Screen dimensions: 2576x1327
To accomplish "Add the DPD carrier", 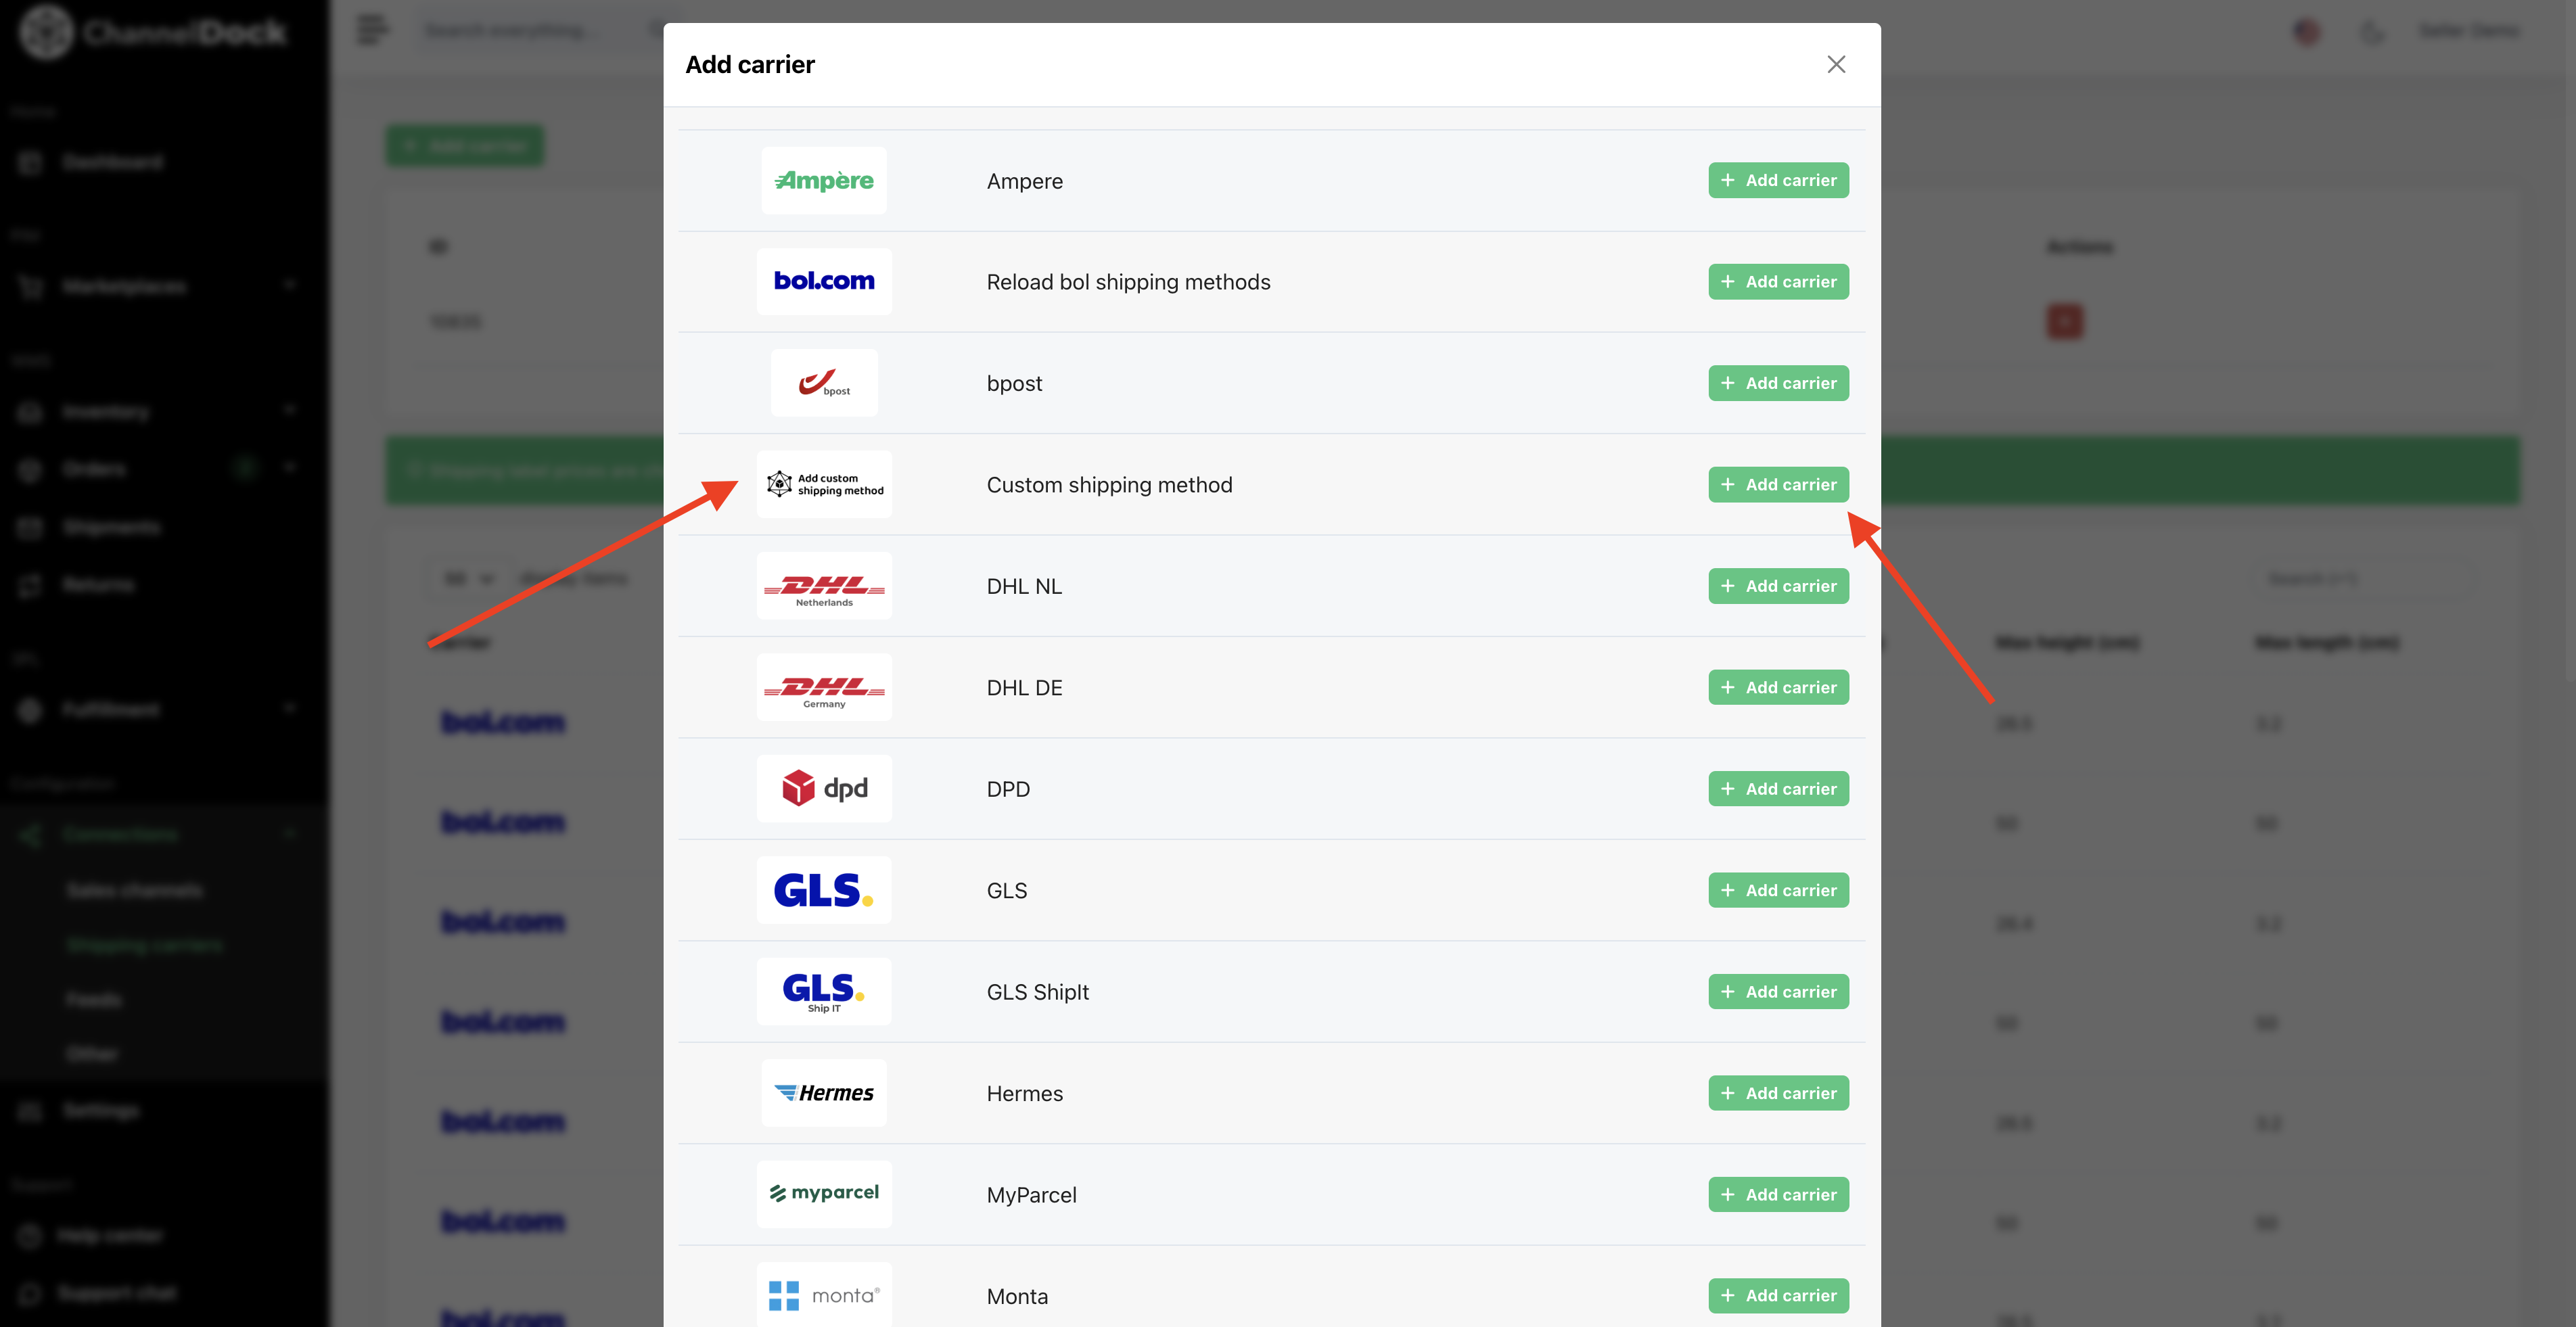I will pos(1778,789).
